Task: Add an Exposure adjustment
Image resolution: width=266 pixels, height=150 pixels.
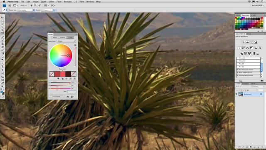Action: [x=256, y=42]
